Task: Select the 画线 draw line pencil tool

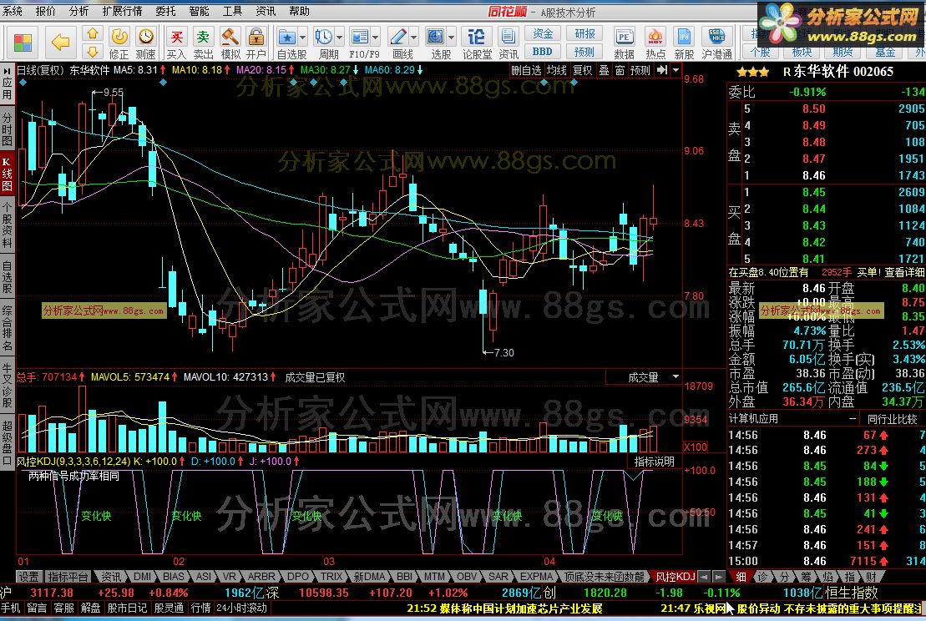Action: tap(398, 38)
